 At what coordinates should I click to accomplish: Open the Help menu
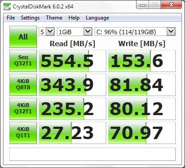tap(74, 18)
